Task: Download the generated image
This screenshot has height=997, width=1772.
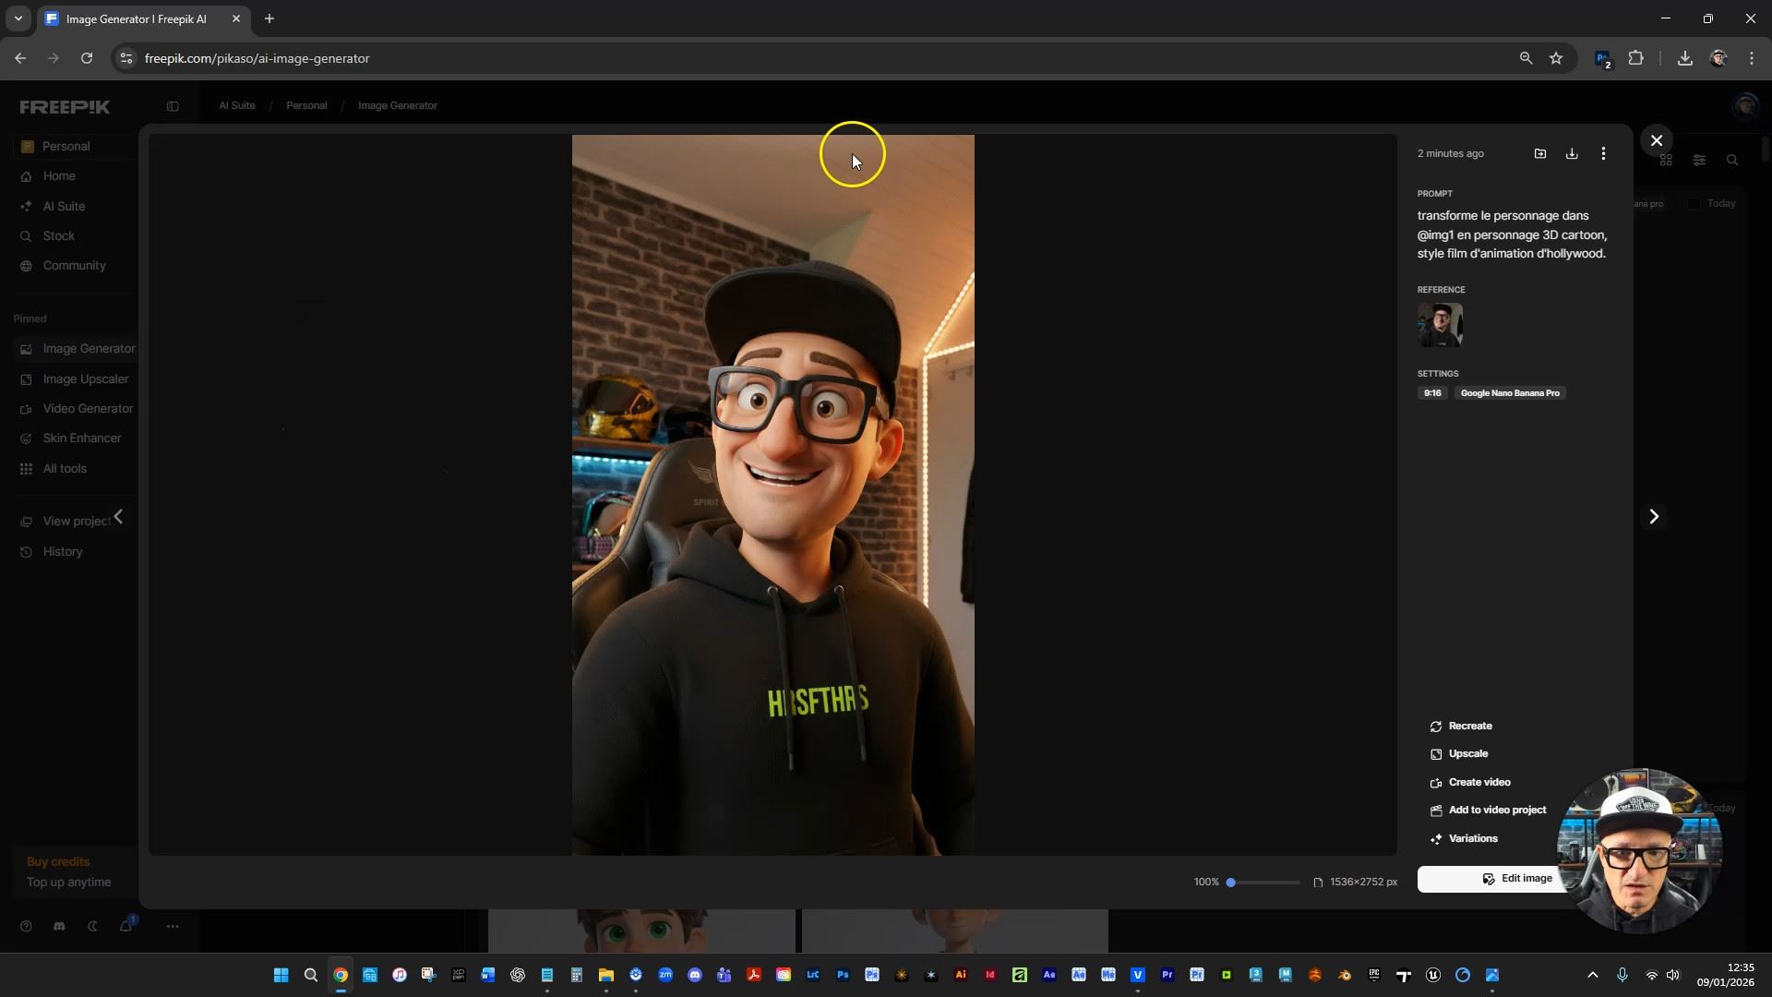Action: coord(1571,153)
